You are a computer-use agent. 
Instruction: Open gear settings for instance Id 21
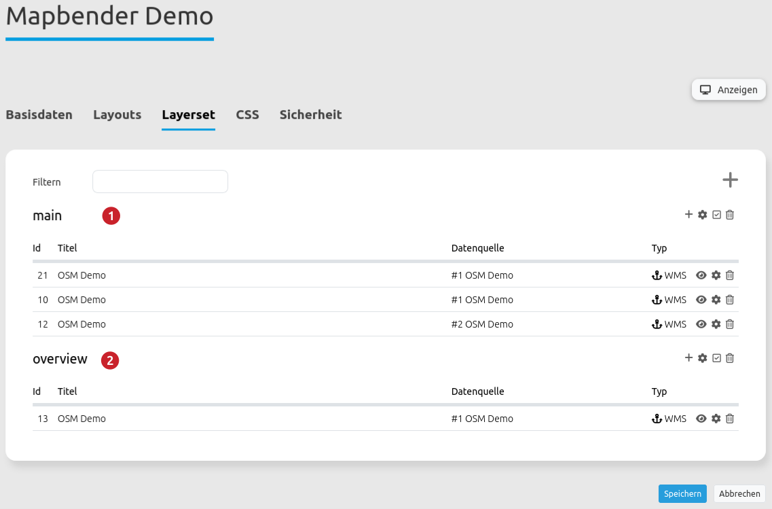pyautogui.click(x=716, y=275)
